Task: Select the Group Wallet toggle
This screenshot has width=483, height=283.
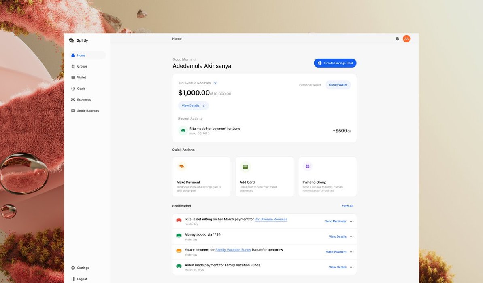Action: pyautogui.click(x=338, y=85)
